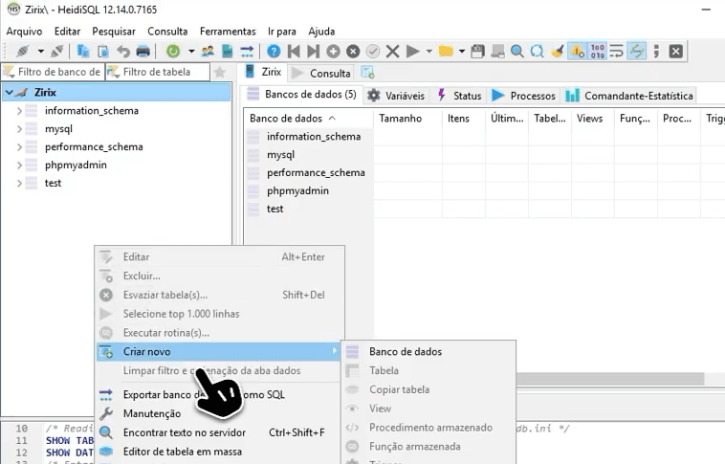725x464 pixels.
Task: Click the magnifier find text icon
Action: pyautogui.click(x=516, y=51)
